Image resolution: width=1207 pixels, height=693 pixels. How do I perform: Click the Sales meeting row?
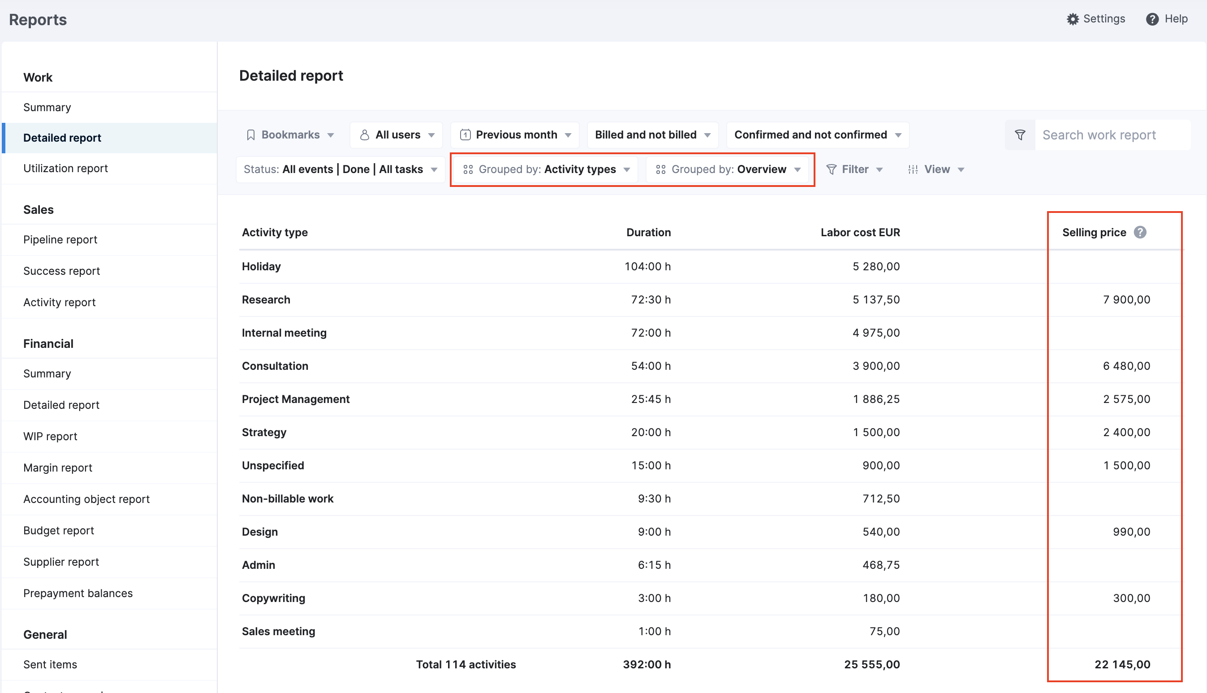click(x=711, y=632)
